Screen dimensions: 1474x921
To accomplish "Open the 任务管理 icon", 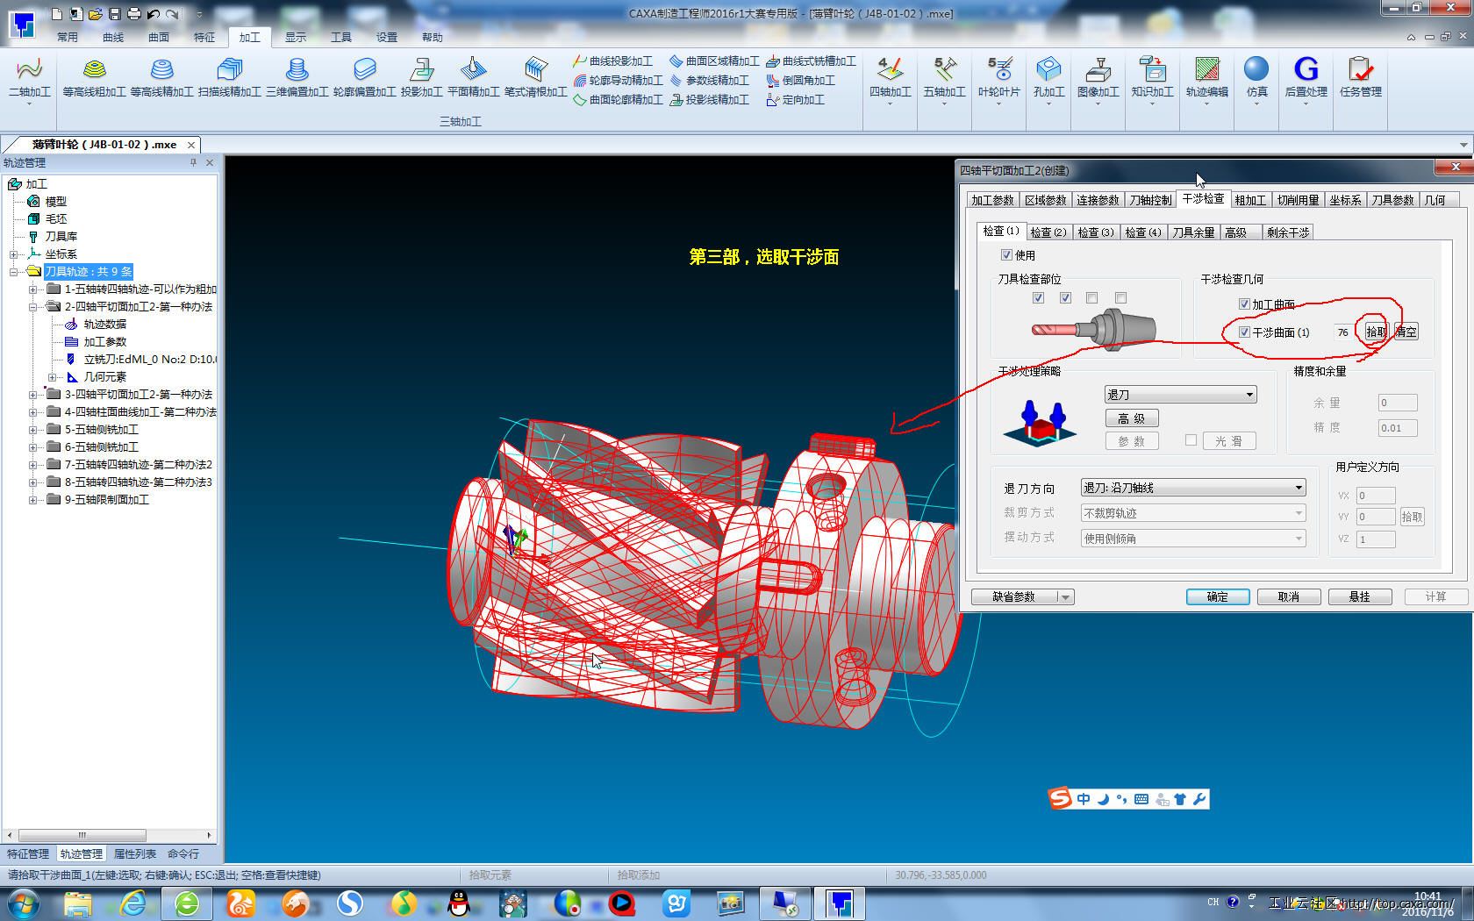I will [1360, 70].
